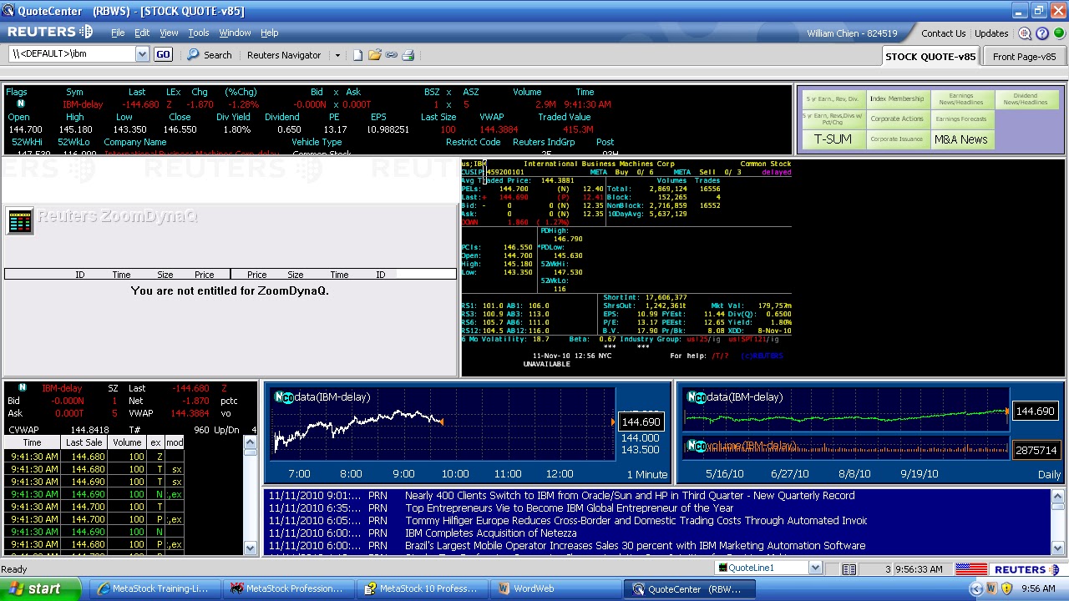The height and width of the screenshot is (601, 1069).
Task: Expand the Reuters Navigator dropdown arrow
Action: (337, 55)
